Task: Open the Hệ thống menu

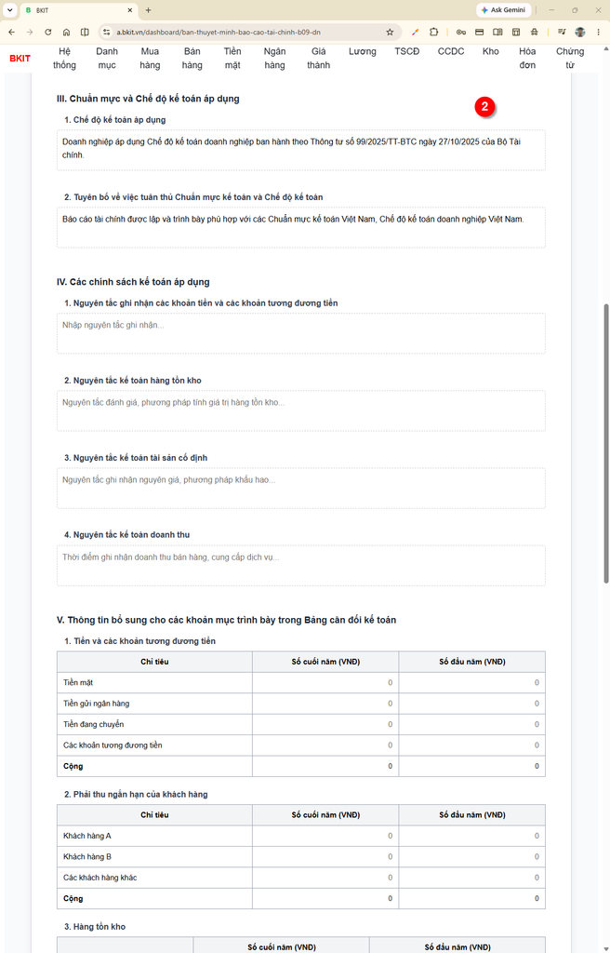Action: (x=64, y=59)
